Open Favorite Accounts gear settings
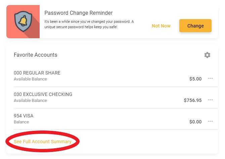This screenshot has height=159, width=225. 207,55
